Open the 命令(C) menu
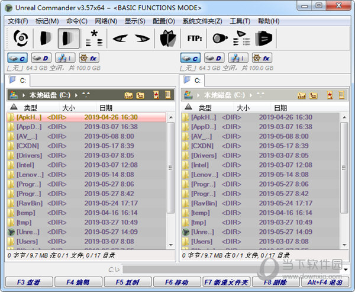 [77, 21]
